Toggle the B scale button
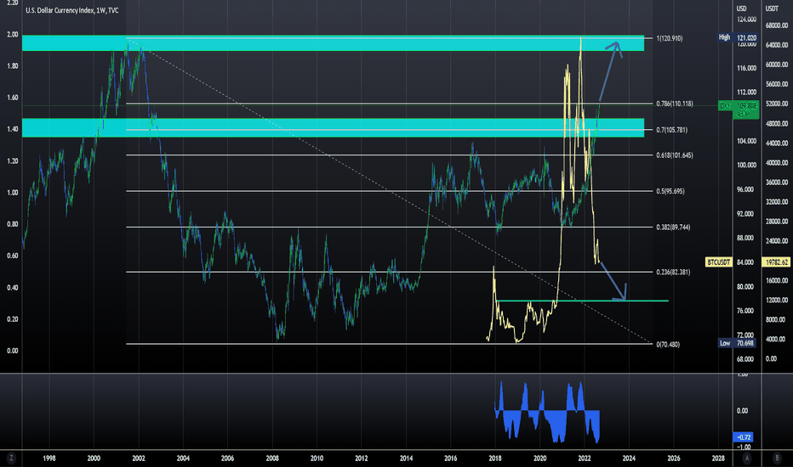This screenshot has width=793, height=467. [x=777, y=459]
